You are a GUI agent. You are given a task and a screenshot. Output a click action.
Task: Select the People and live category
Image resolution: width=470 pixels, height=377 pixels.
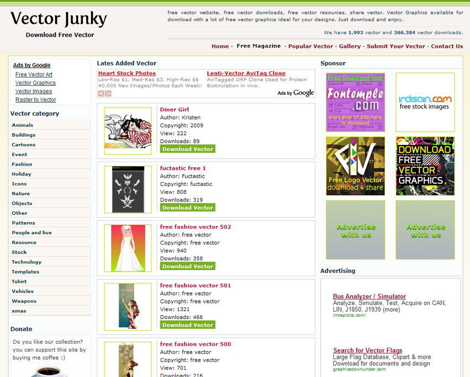tap(50, 233)
